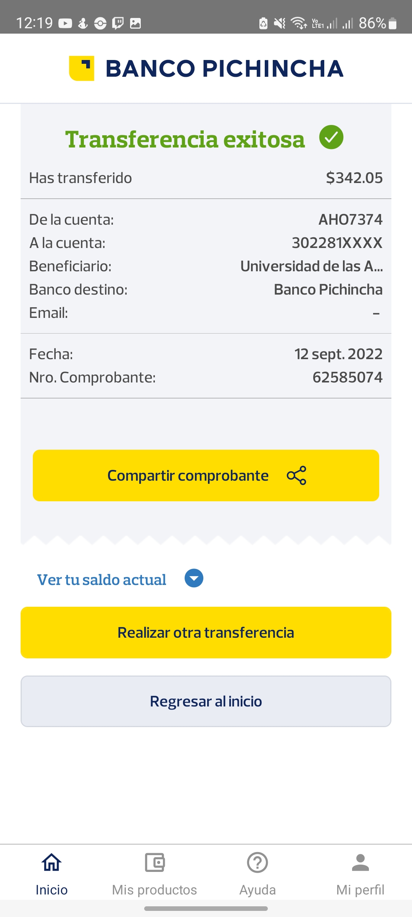Viewport: 412px width, 917px height.
Task: Show balance via Ver tu saldo actual
Action: click(x=101, y=580)
